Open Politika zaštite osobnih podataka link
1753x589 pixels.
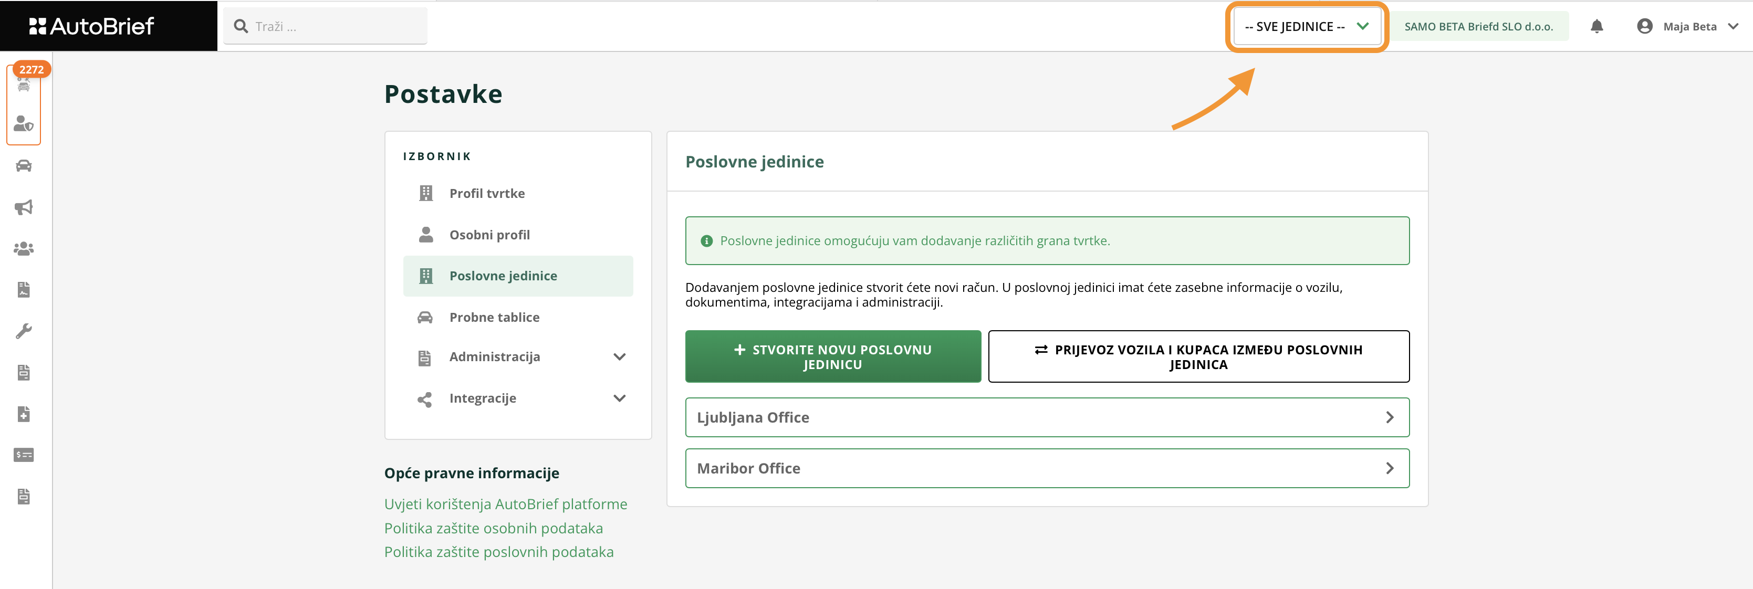(493, 529)
